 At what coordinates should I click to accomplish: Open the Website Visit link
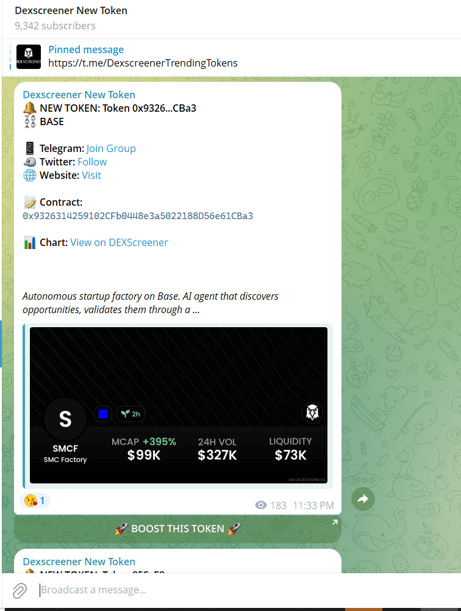(91, 175)
